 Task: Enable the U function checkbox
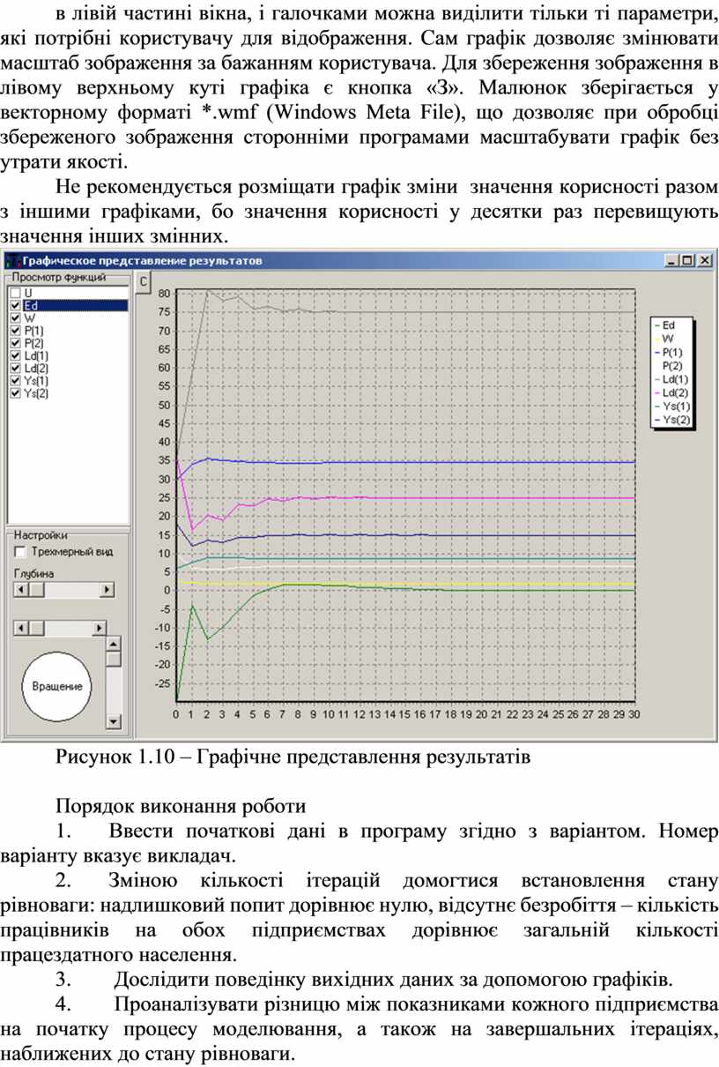pos(15,292)
